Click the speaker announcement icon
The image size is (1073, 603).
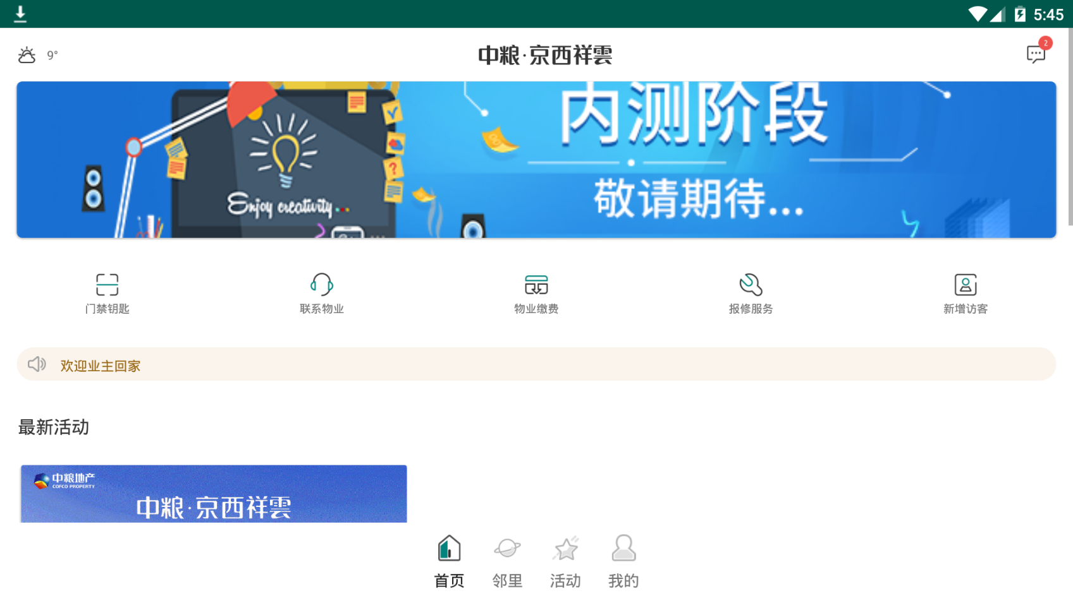pos(37,364)
